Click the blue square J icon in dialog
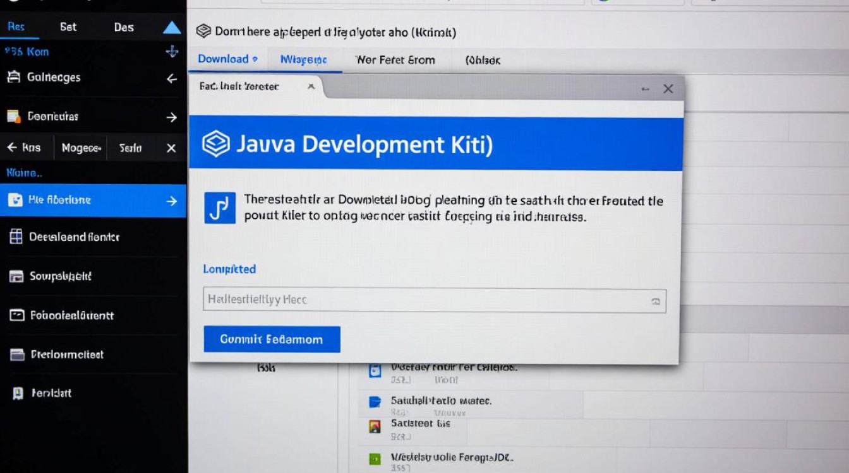849x473 pixels. 220,208
